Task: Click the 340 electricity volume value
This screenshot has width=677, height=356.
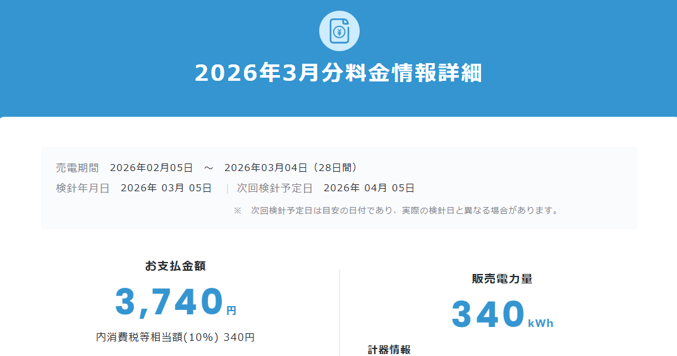Action: coord(488,314)
